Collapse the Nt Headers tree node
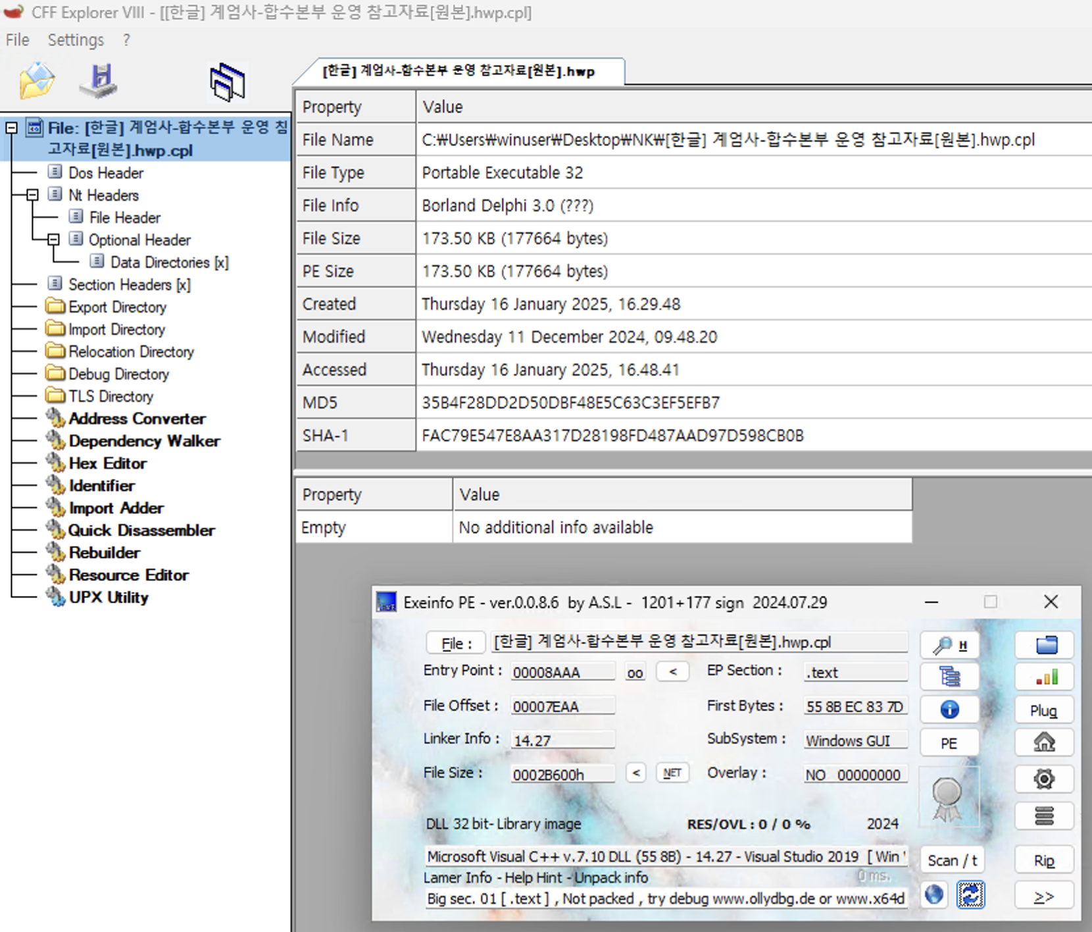This screenshot has width=1092, height=932. 32,195
